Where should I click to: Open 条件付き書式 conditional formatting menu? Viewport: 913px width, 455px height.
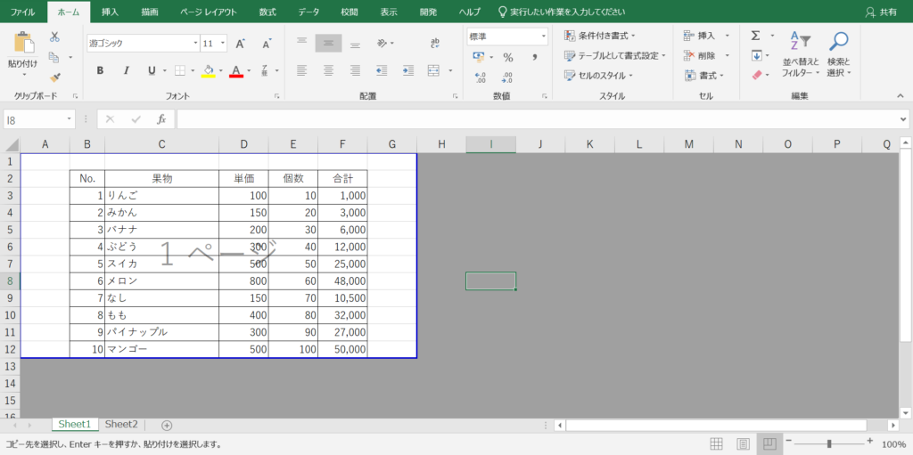coord(600,37)
